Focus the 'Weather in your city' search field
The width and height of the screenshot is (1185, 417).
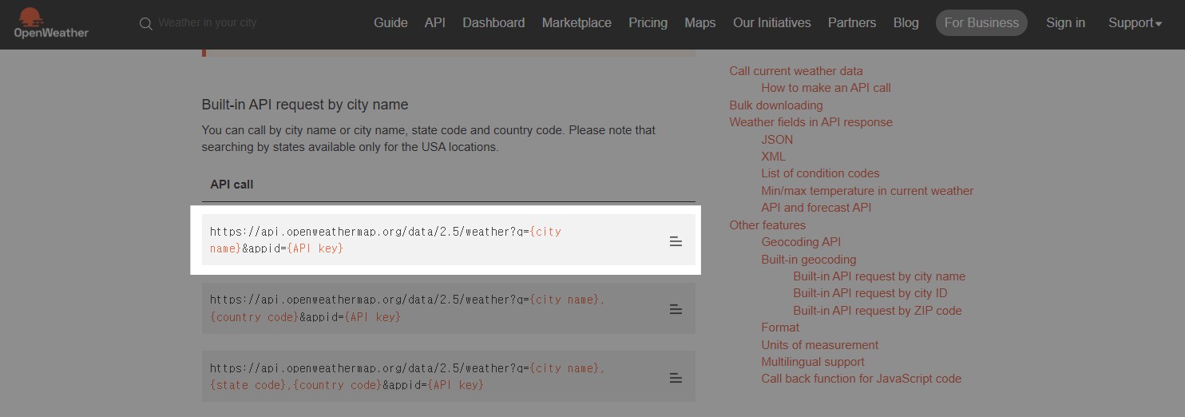[208, 23]
